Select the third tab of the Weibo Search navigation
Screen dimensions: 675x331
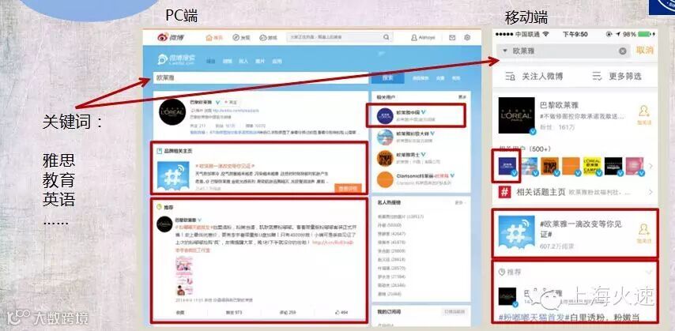(x=243, y=61)
